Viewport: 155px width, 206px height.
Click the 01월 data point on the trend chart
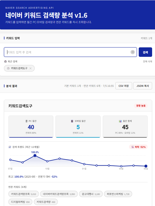click(84, 164)
